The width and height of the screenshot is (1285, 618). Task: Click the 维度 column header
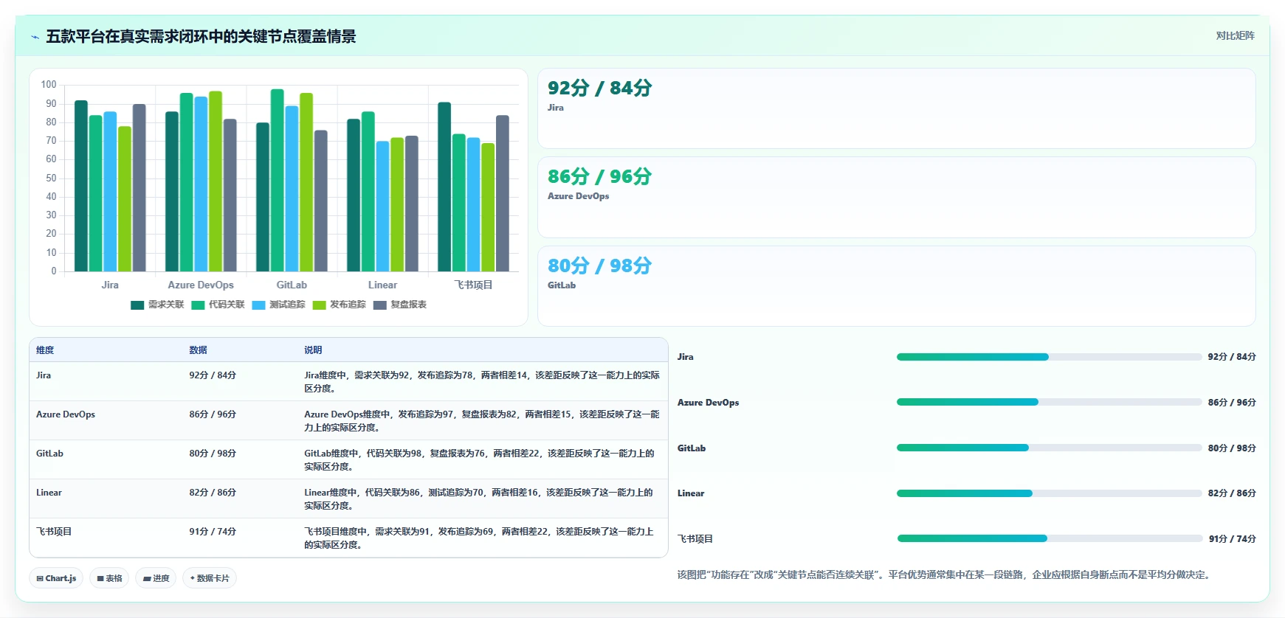coord(45,350)
